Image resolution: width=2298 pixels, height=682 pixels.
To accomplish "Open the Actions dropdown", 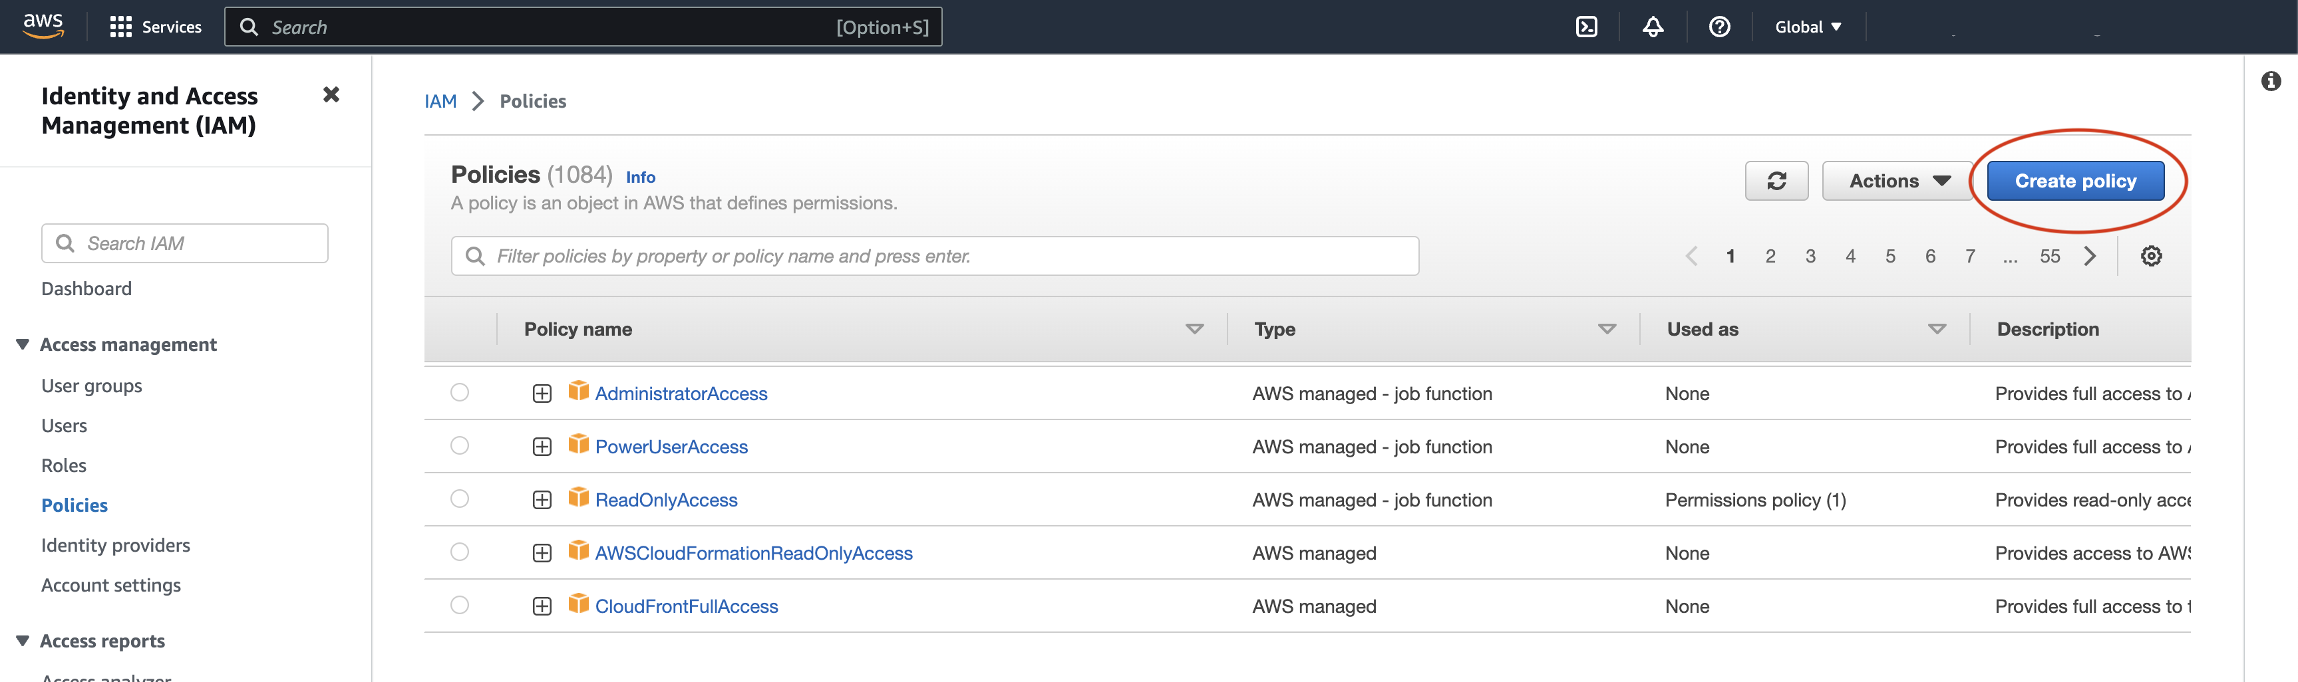I will [1897, 181].
